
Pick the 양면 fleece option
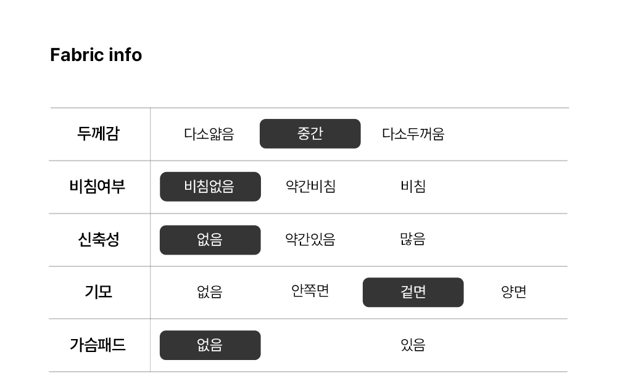pyautogui.click(x=513, y=292)
